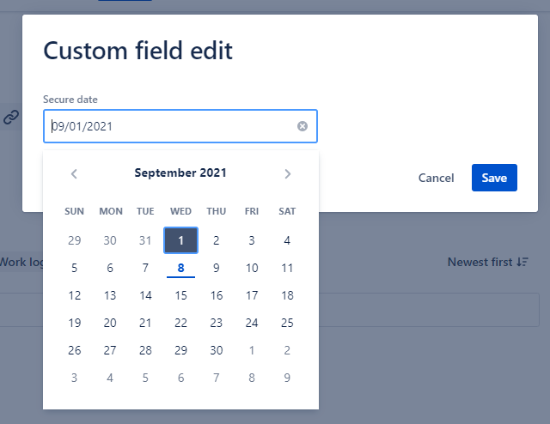Click the Secure date input field

coord(172,126)
